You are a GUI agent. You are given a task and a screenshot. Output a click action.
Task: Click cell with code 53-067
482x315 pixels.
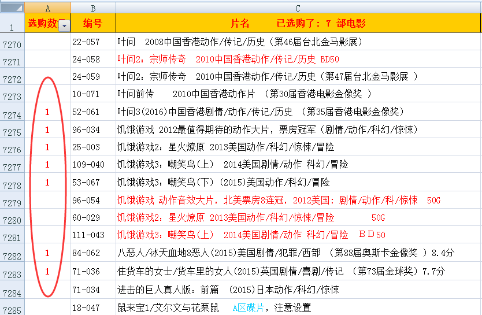click(x=93, y=182)
